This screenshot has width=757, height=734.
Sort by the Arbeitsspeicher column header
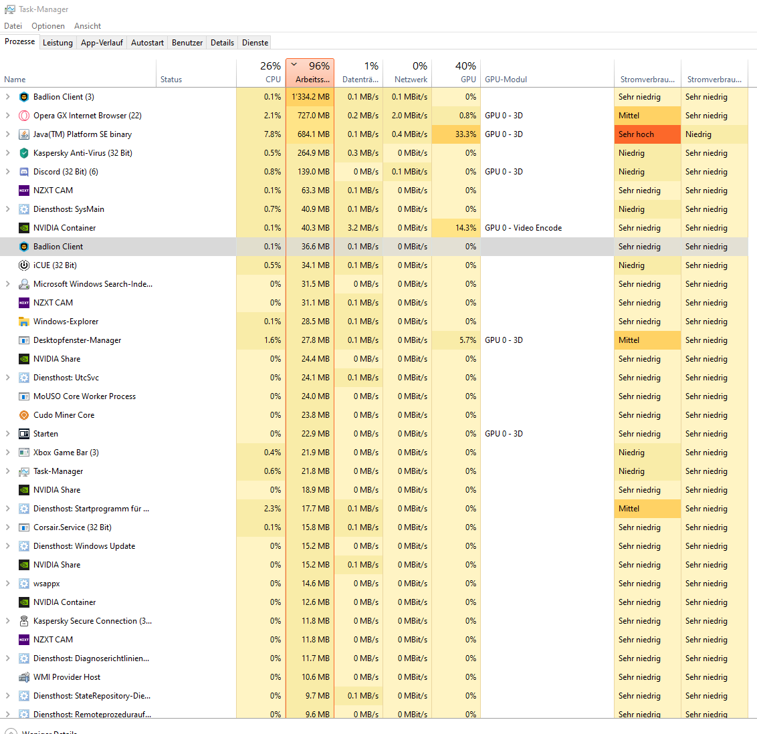tap(310, 73)
